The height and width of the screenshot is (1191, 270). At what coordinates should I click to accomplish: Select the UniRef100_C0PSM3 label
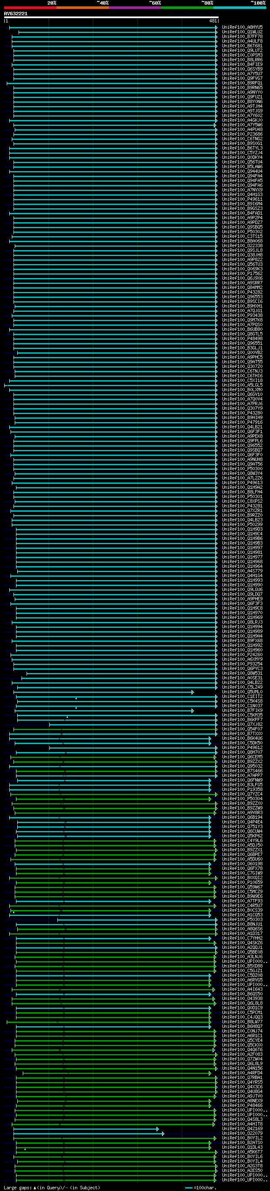pyautogui.click(x=242, y=55)
